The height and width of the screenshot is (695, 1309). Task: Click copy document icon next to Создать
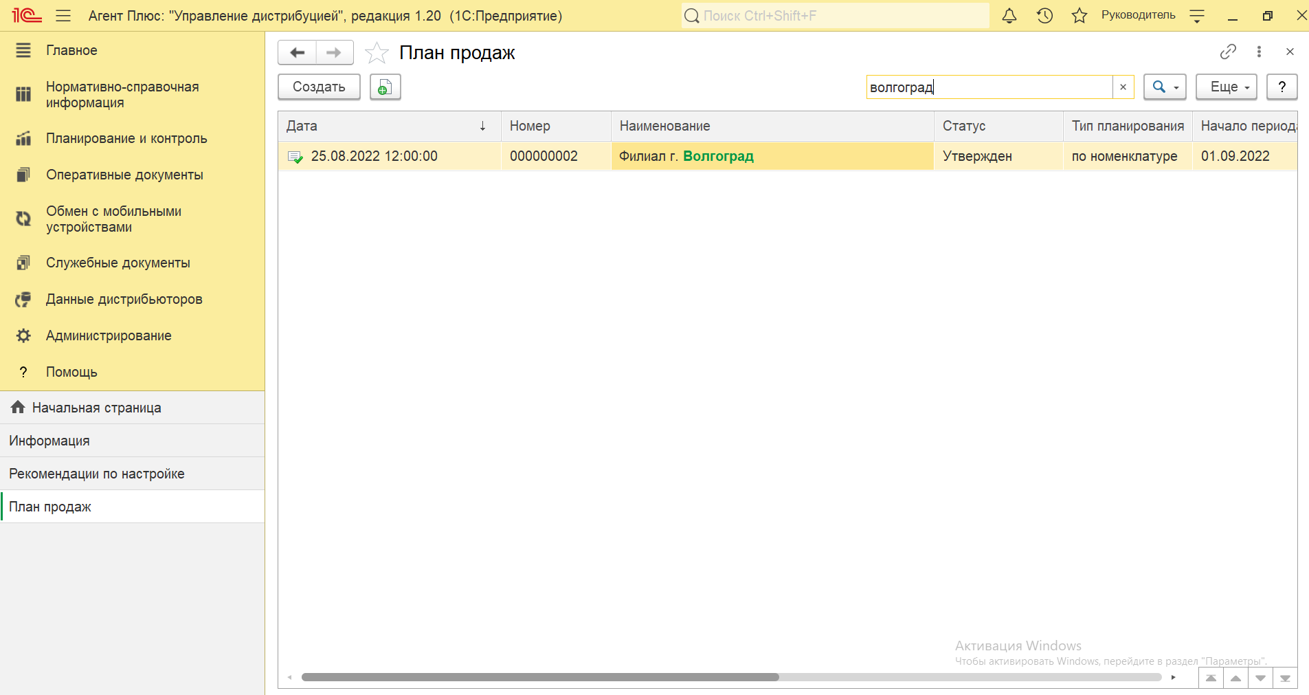(385, 87)
